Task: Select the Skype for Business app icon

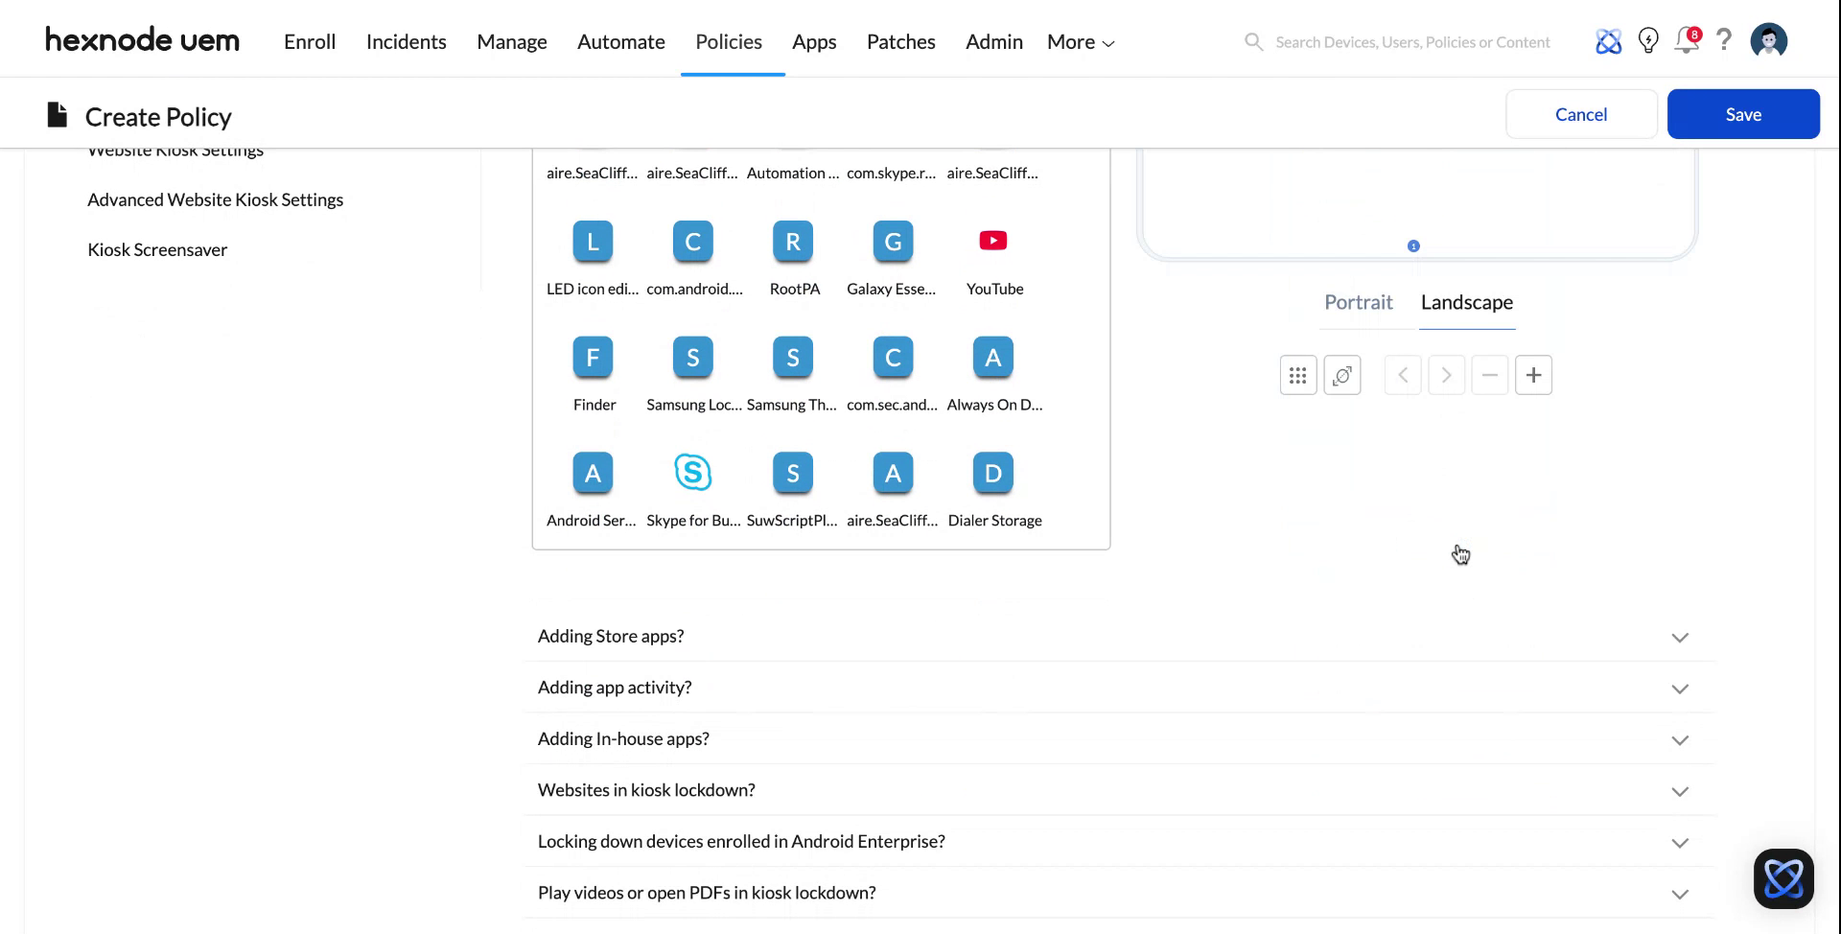Action: click(693, 472)
